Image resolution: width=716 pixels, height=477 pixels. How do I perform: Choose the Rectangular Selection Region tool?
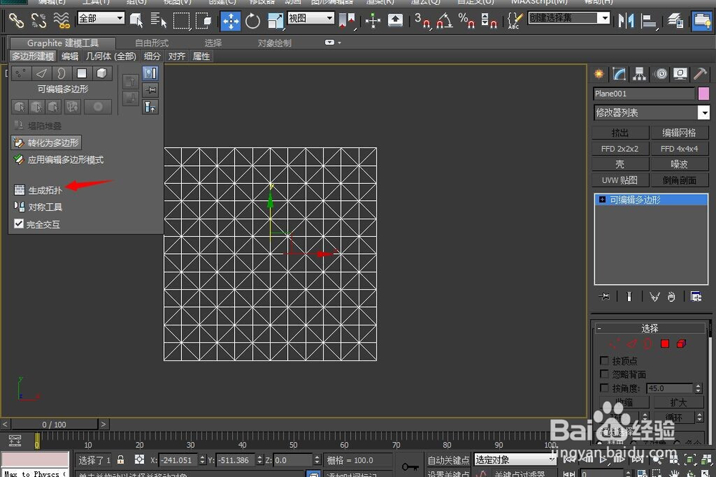pos(181,21)
